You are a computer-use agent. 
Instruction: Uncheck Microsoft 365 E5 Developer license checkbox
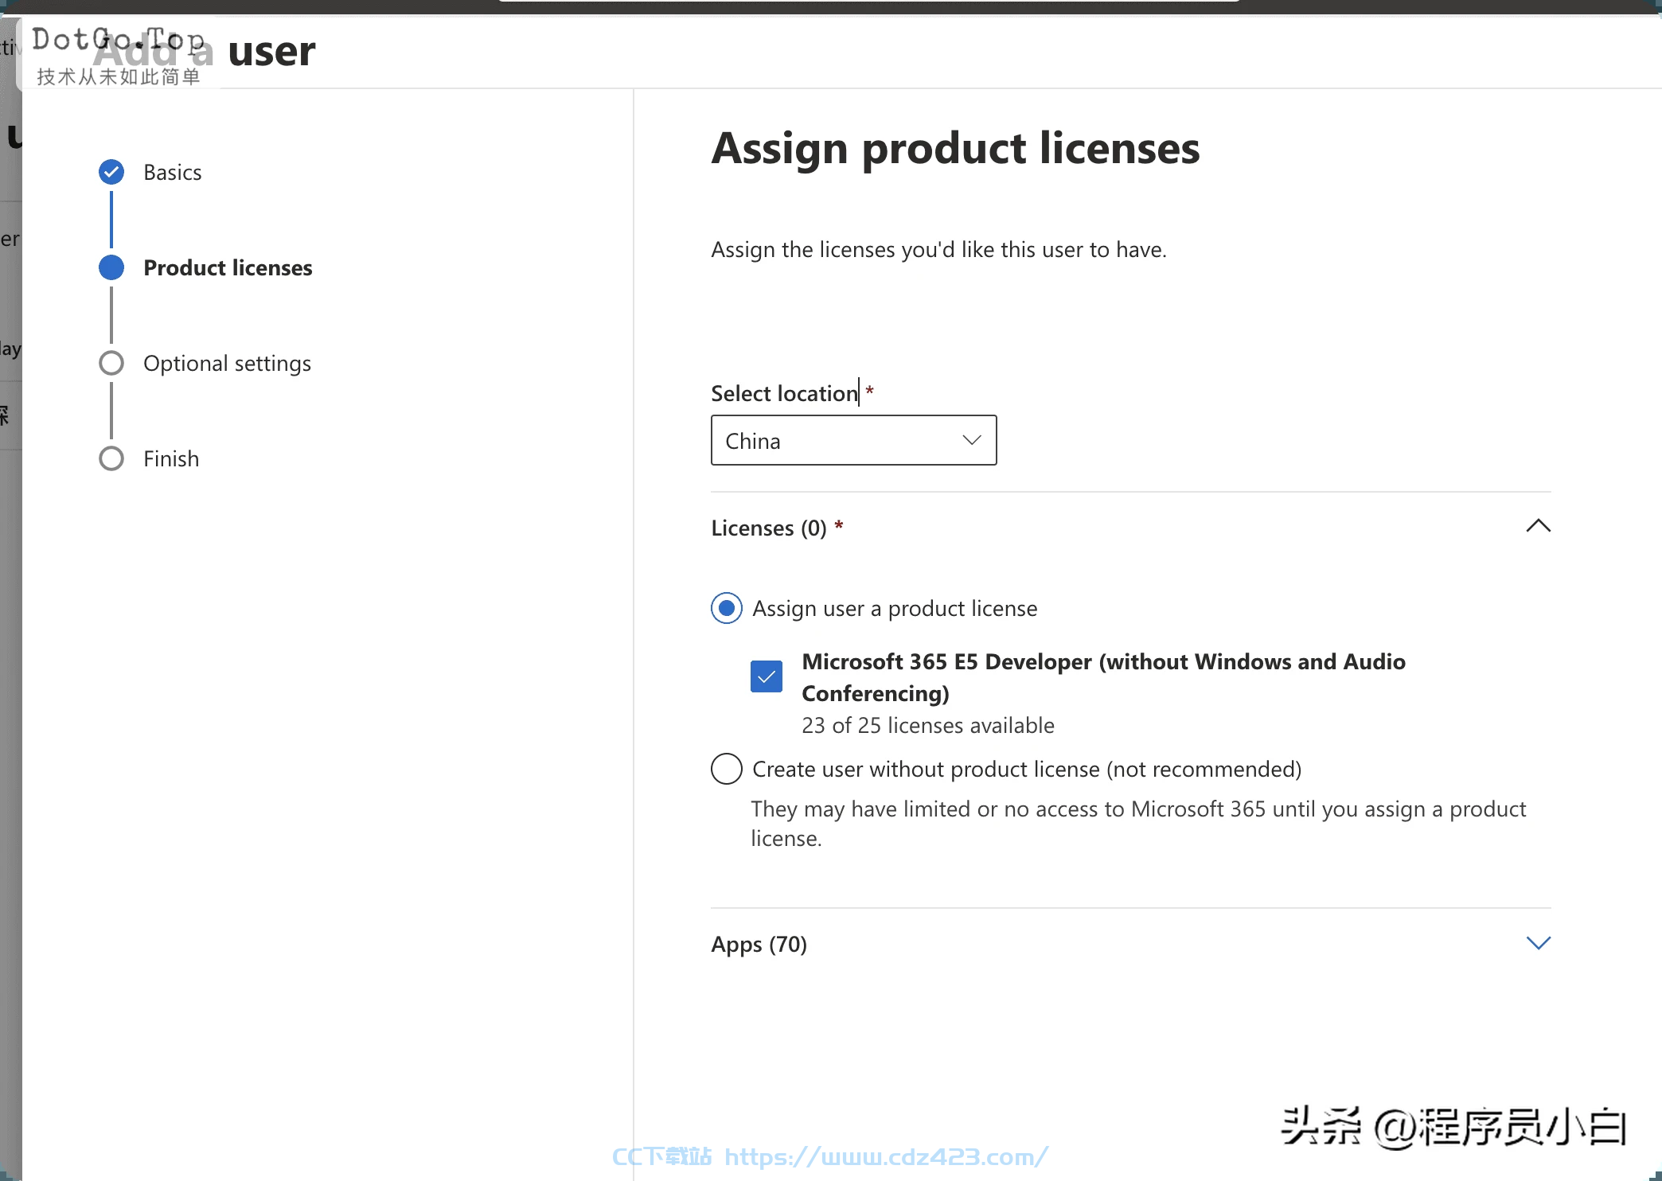[767, 676]
